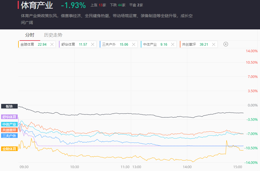Toggle the 中体产业 chart line label
This screenshot has width=260, height=171.
(9, 124)
